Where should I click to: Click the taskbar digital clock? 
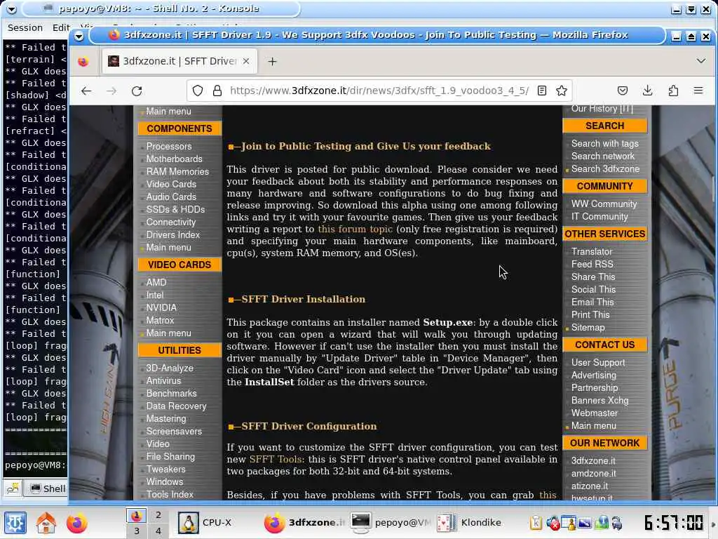pyautogui.click(x=674, y=522)
